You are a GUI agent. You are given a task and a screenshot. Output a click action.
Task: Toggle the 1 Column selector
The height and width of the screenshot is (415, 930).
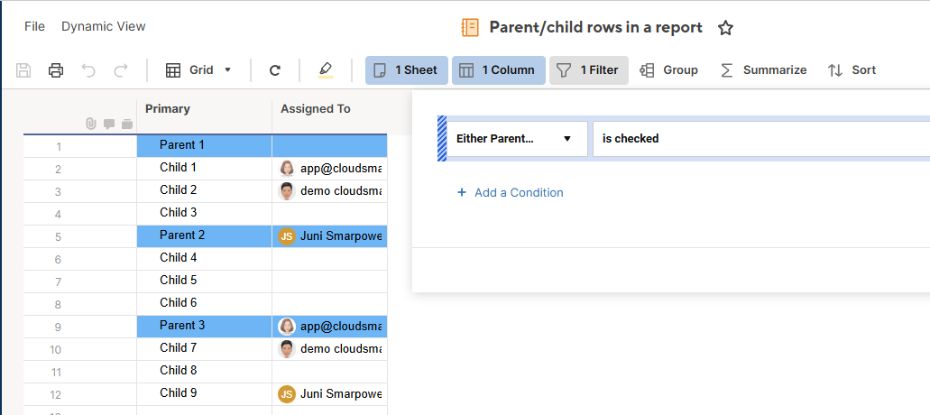pos(498,70)
